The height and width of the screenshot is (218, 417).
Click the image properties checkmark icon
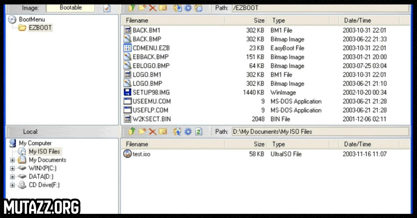107,8
